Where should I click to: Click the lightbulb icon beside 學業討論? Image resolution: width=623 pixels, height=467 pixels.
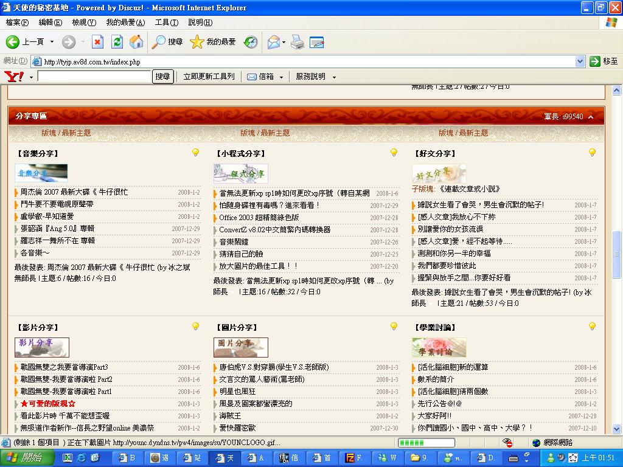[592, 327]
